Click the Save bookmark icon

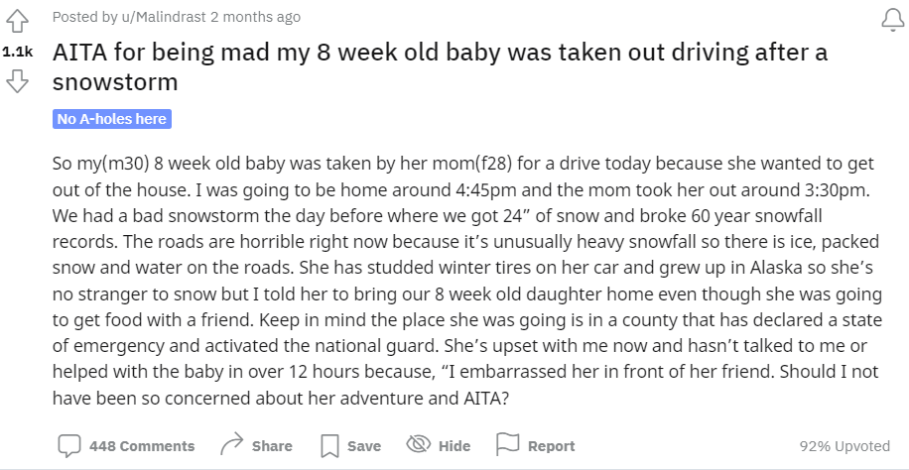tap(329, 445)
